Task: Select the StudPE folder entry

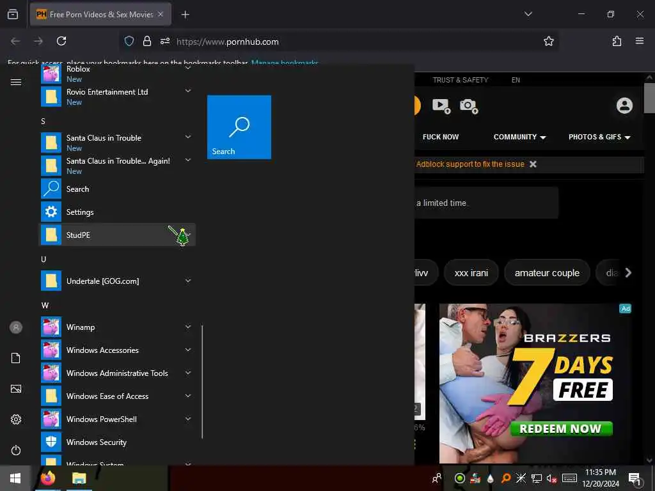Action: click(118, 235)
